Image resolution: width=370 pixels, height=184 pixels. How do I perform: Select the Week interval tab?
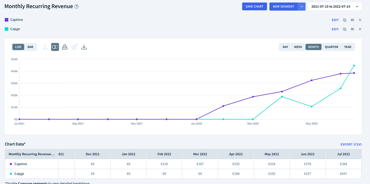pos(298,47)
